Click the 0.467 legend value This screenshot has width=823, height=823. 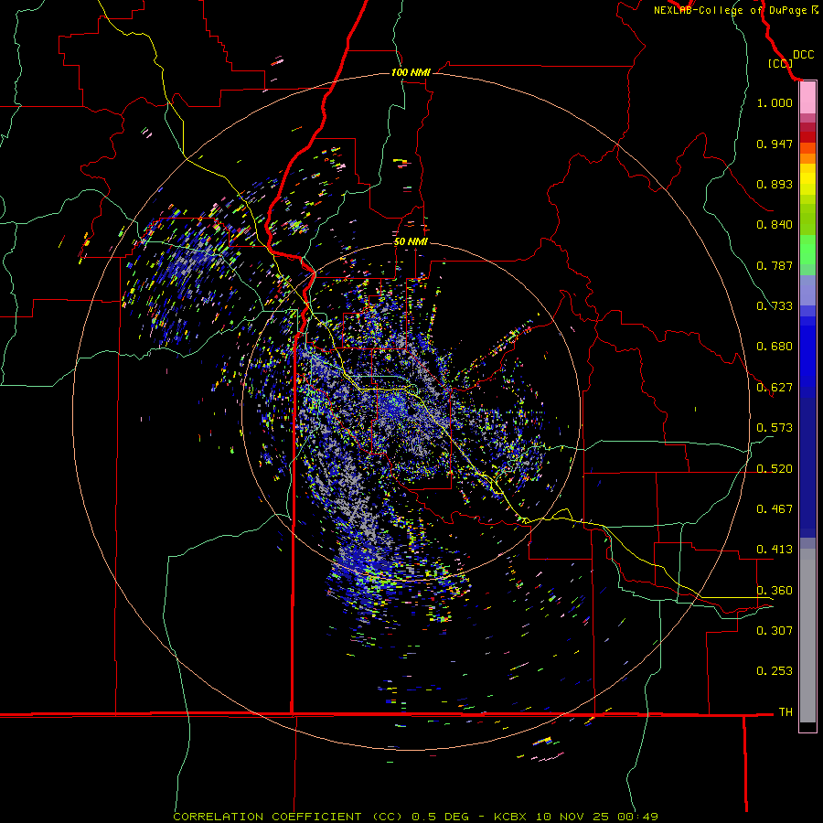pos(775,509)
